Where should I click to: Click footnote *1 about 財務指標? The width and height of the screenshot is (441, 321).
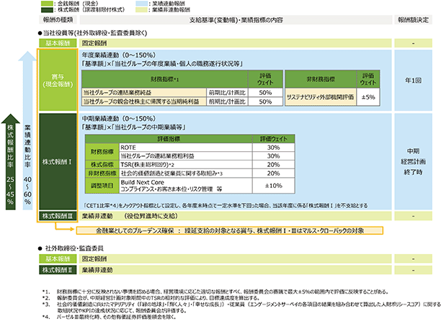215,291
